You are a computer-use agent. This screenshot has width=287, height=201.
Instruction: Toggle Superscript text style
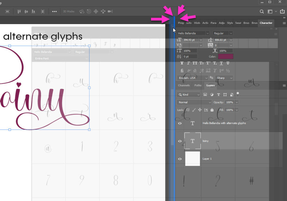(208, 63)
